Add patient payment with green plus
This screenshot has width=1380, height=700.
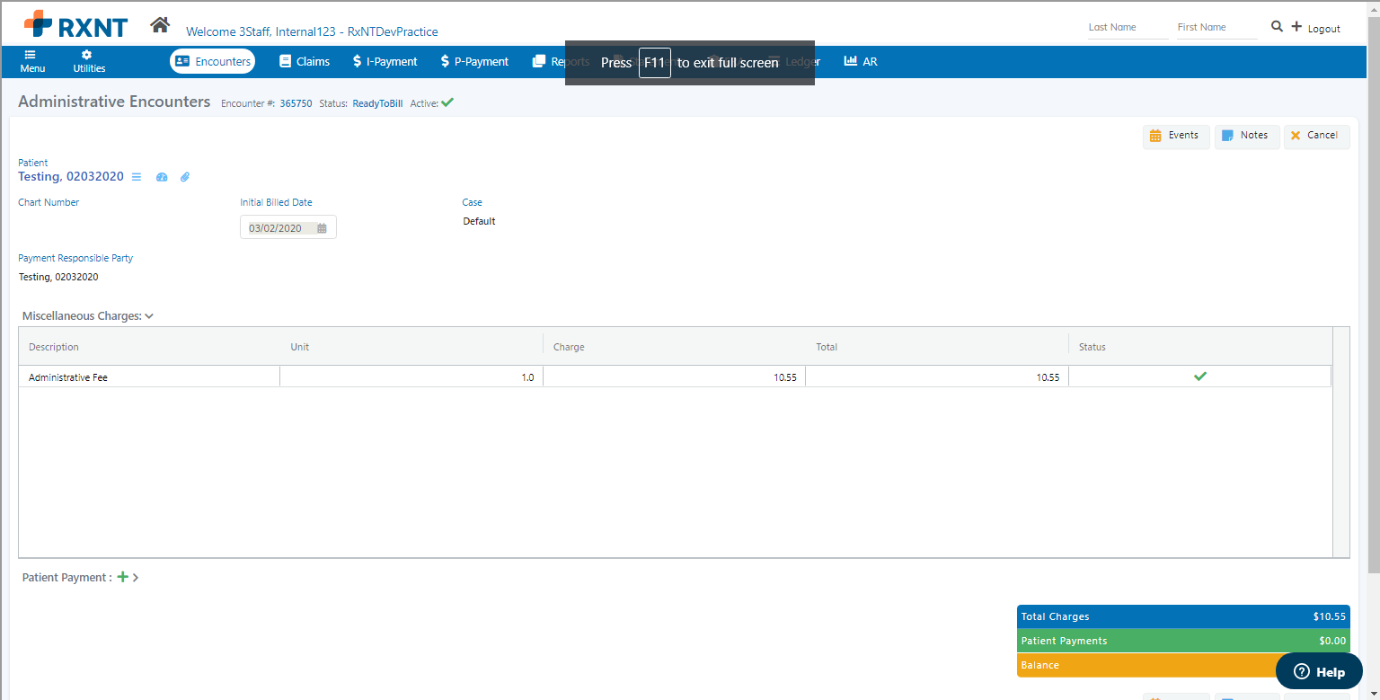click(x=123, y=577)
